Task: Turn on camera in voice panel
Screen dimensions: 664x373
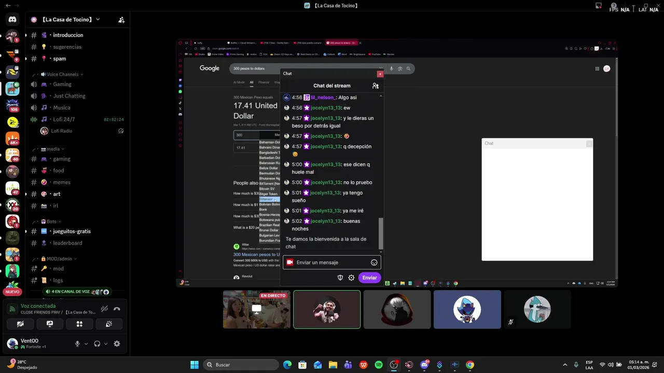Action: pos(20,324)
